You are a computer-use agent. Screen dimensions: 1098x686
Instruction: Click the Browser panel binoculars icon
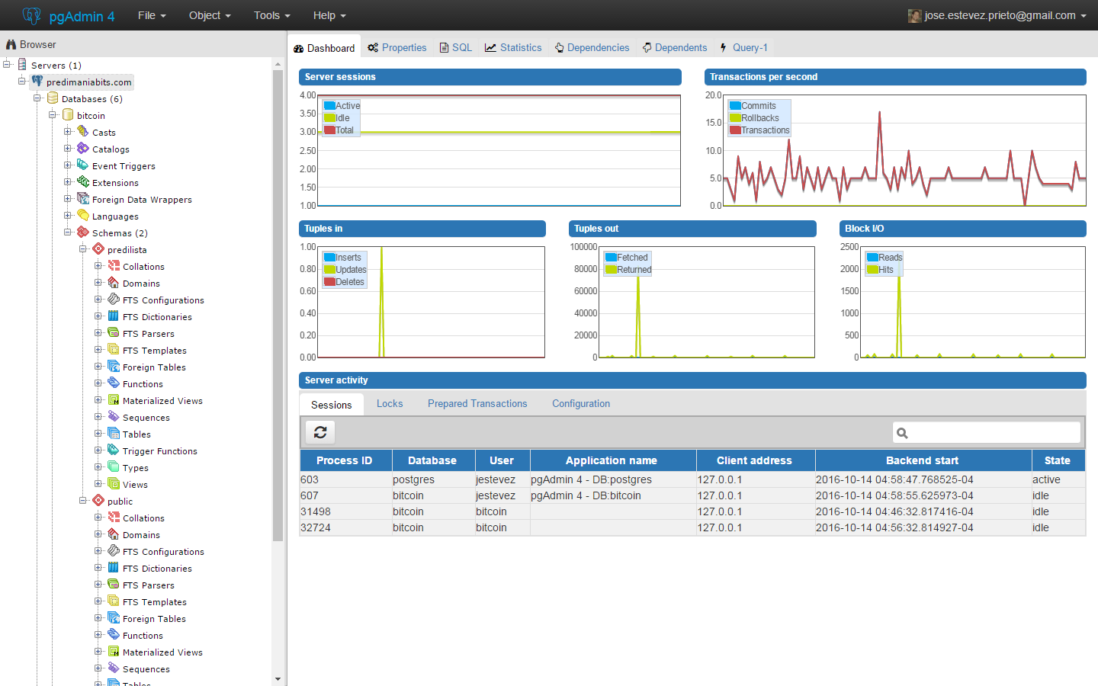(11, 44)
